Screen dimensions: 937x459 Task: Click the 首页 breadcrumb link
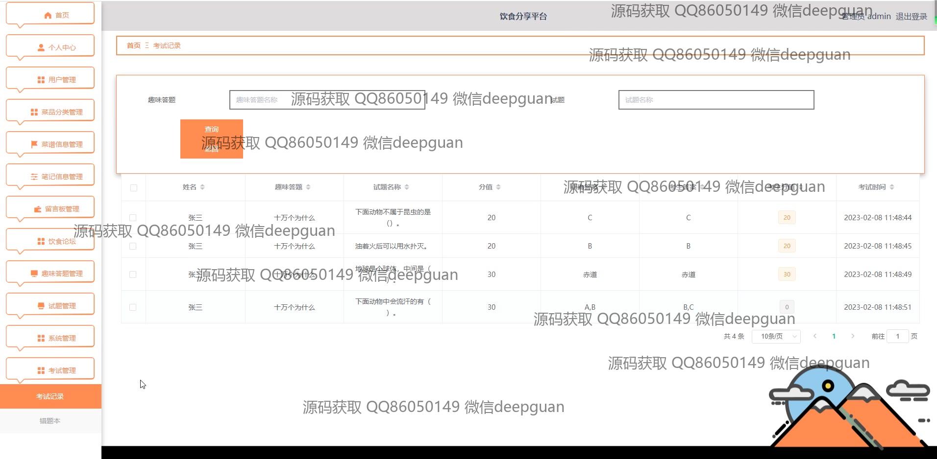pyautogui.click(x=133, y=46)
